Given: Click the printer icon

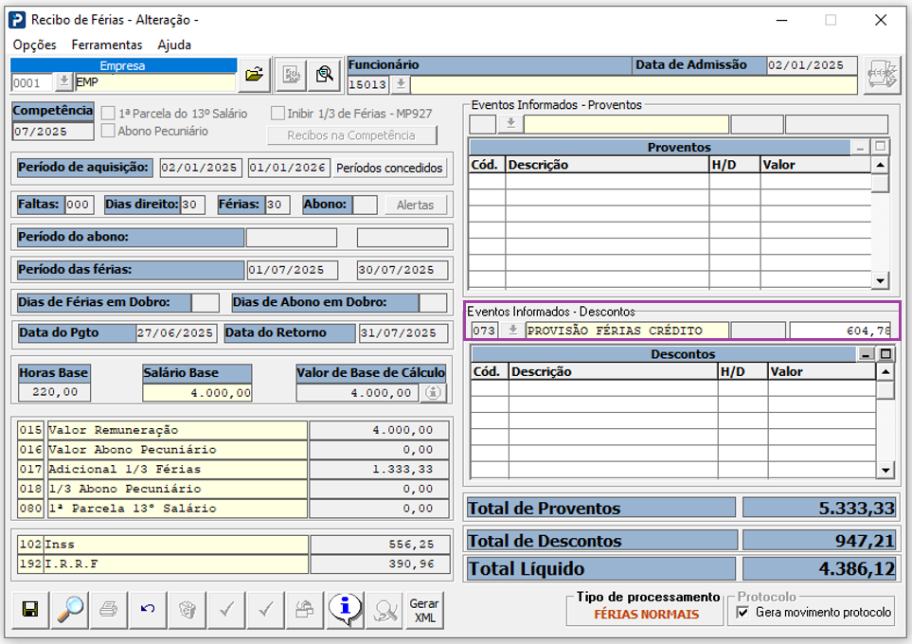Looking at the screenshot, I should pos(109,610).
